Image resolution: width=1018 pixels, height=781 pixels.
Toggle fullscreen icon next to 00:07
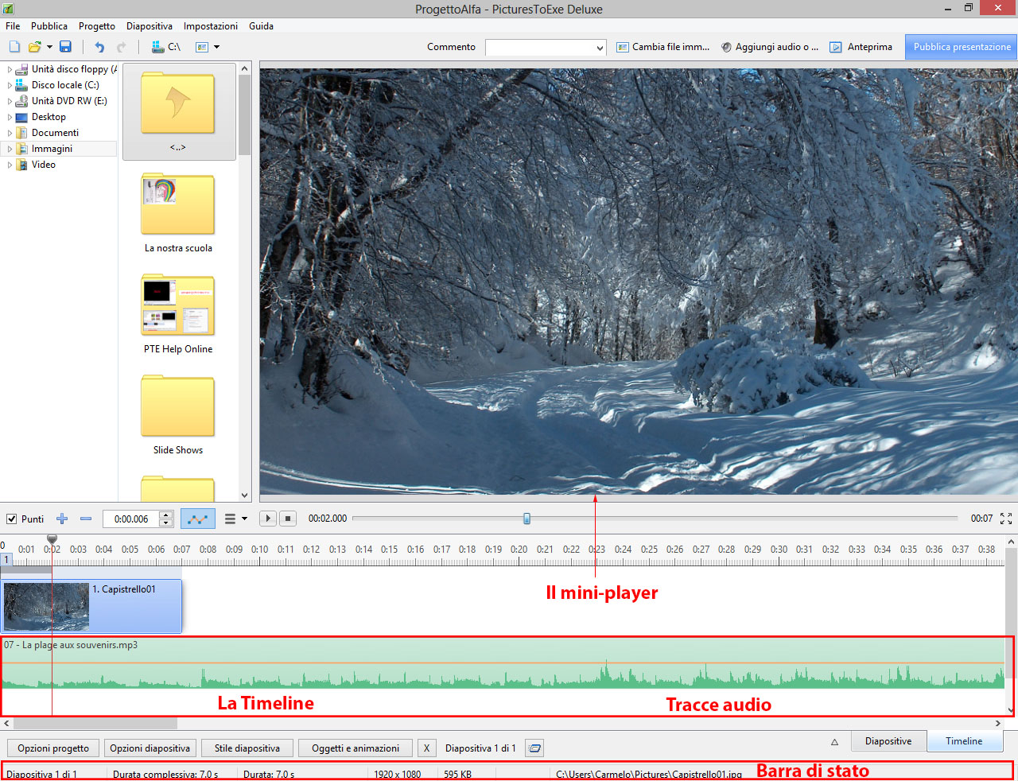pos(1006,519)
